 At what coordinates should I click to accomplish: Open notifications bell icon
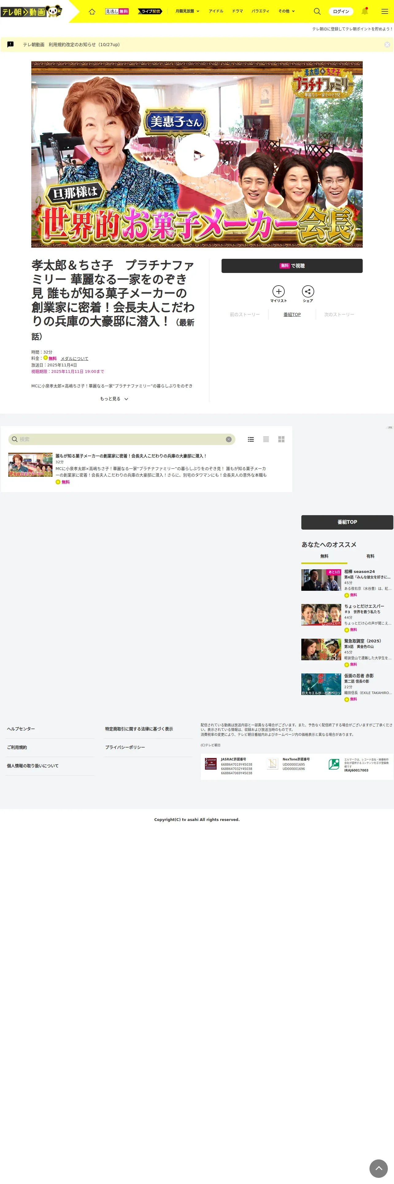pos(365,11)
